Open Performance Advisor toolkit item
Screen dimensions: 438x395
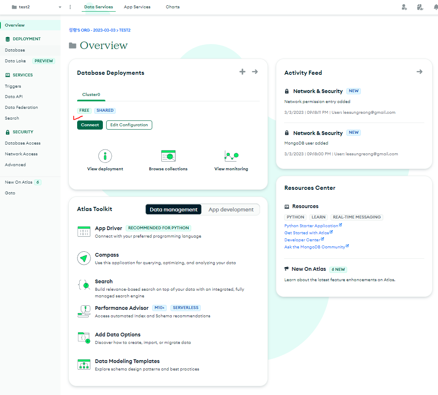coord(122,308)
